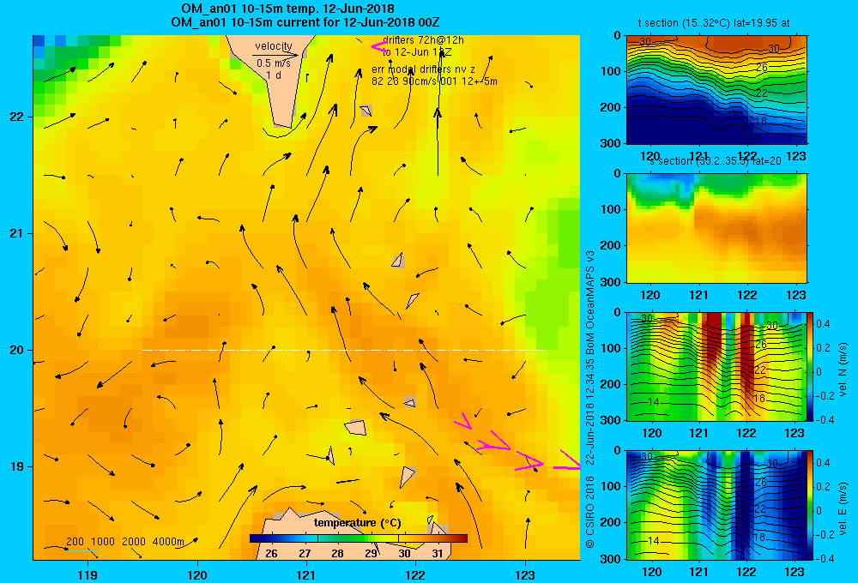Click the '1 d' text under velocity scale
The image size is (858, 583).
(x=274, y=75)
